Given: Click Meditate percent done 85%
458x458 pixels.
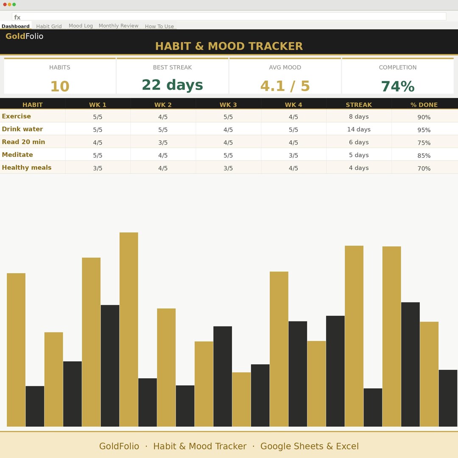Looking at the screenshot, I should [424, 155].
